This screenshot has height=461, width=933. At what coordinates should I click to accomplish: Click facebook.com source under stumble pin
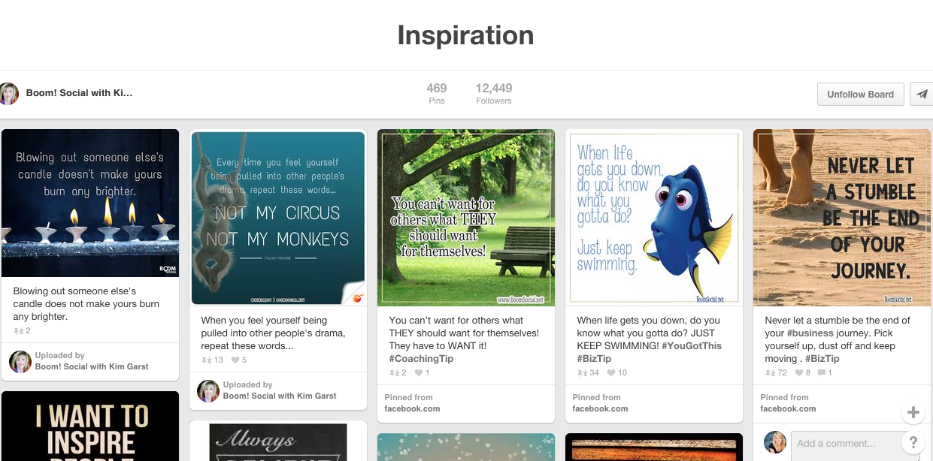pyautogui.click(x=788, y=408)
